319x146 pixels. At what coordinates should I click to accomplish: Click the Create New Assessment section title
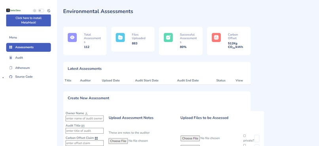89,98
